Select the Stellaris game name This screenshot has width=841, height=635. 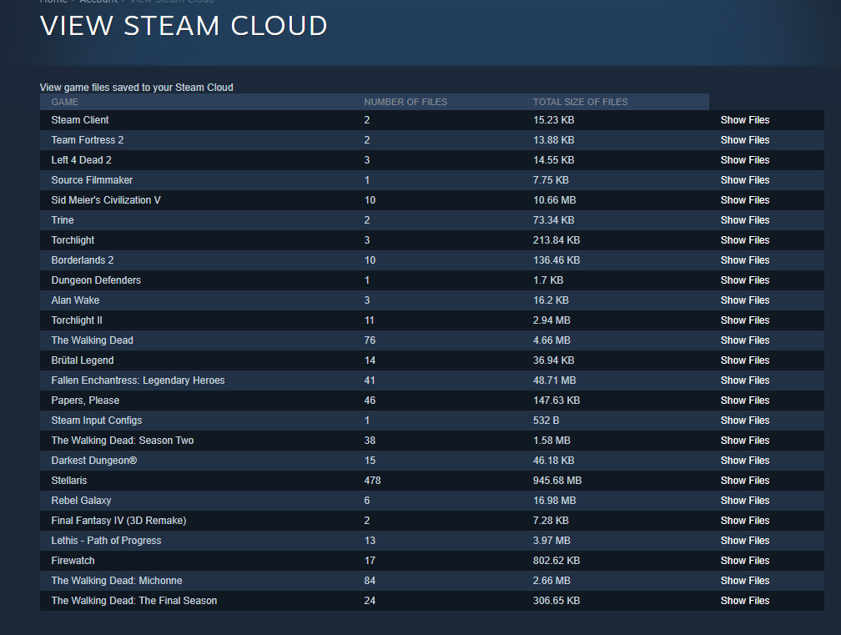point(69,481)
